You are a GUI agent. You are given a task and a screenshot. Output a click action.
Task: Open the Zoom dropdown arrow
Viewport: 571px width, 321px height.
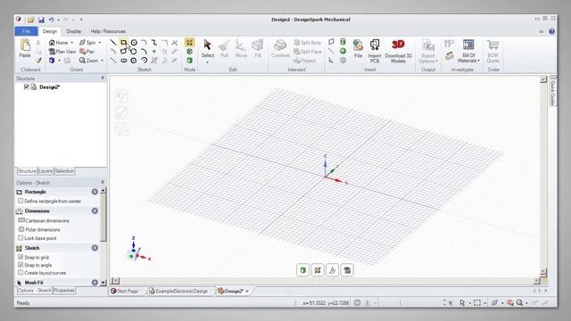click(x=102, y=61)
